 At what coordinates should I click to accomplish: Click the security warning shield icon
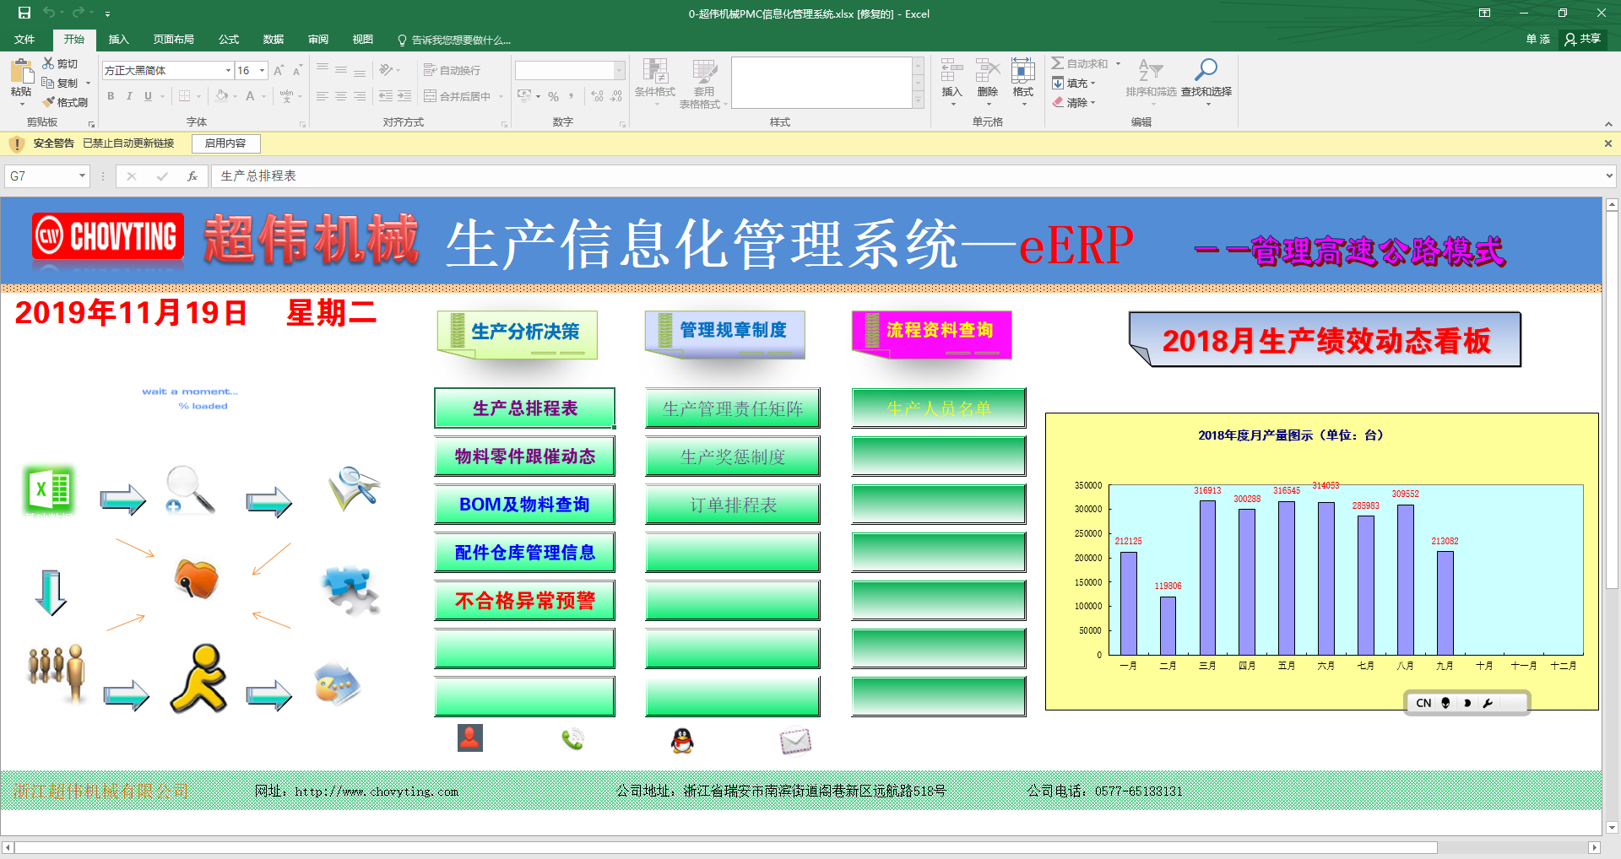point(17,143)
